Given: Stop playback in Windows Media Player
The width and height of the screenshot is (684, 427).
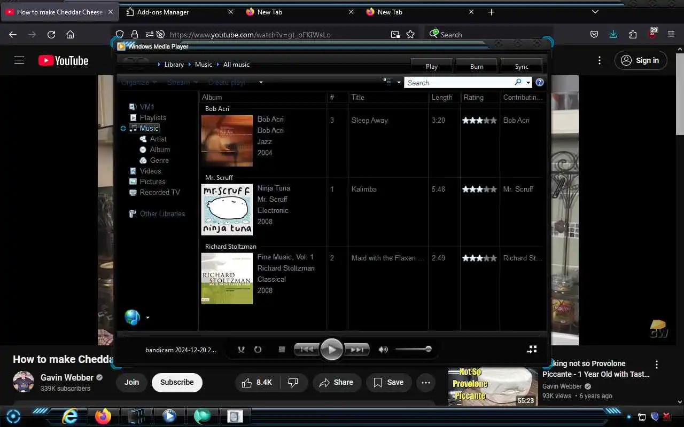Looking at the screenshot, I should click(282, 350).
